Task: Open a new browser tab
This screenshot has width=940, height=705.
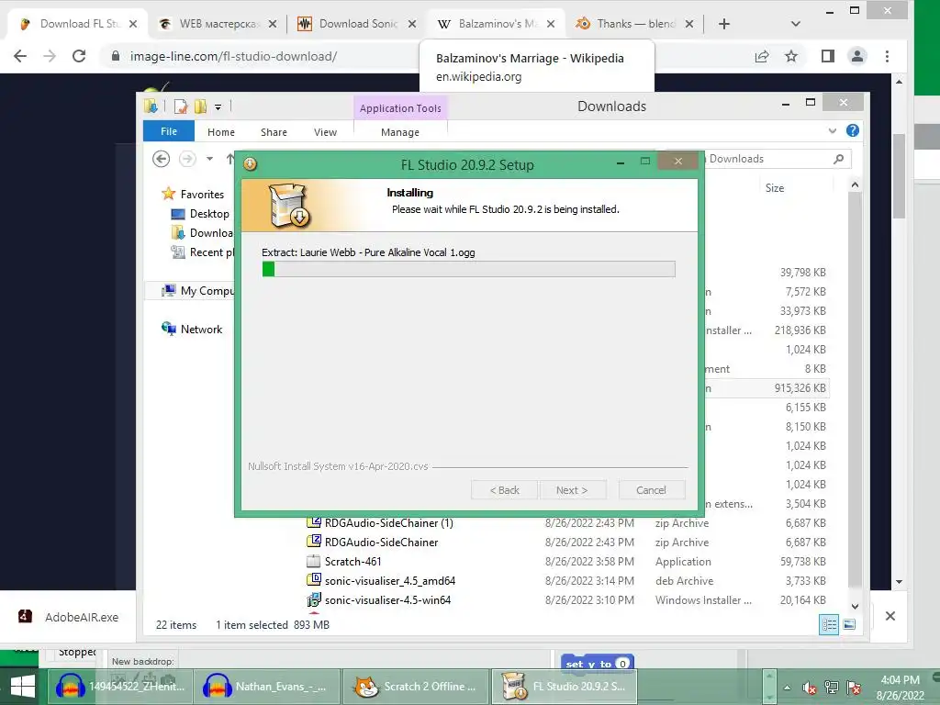Action: (x=724, y=24)
